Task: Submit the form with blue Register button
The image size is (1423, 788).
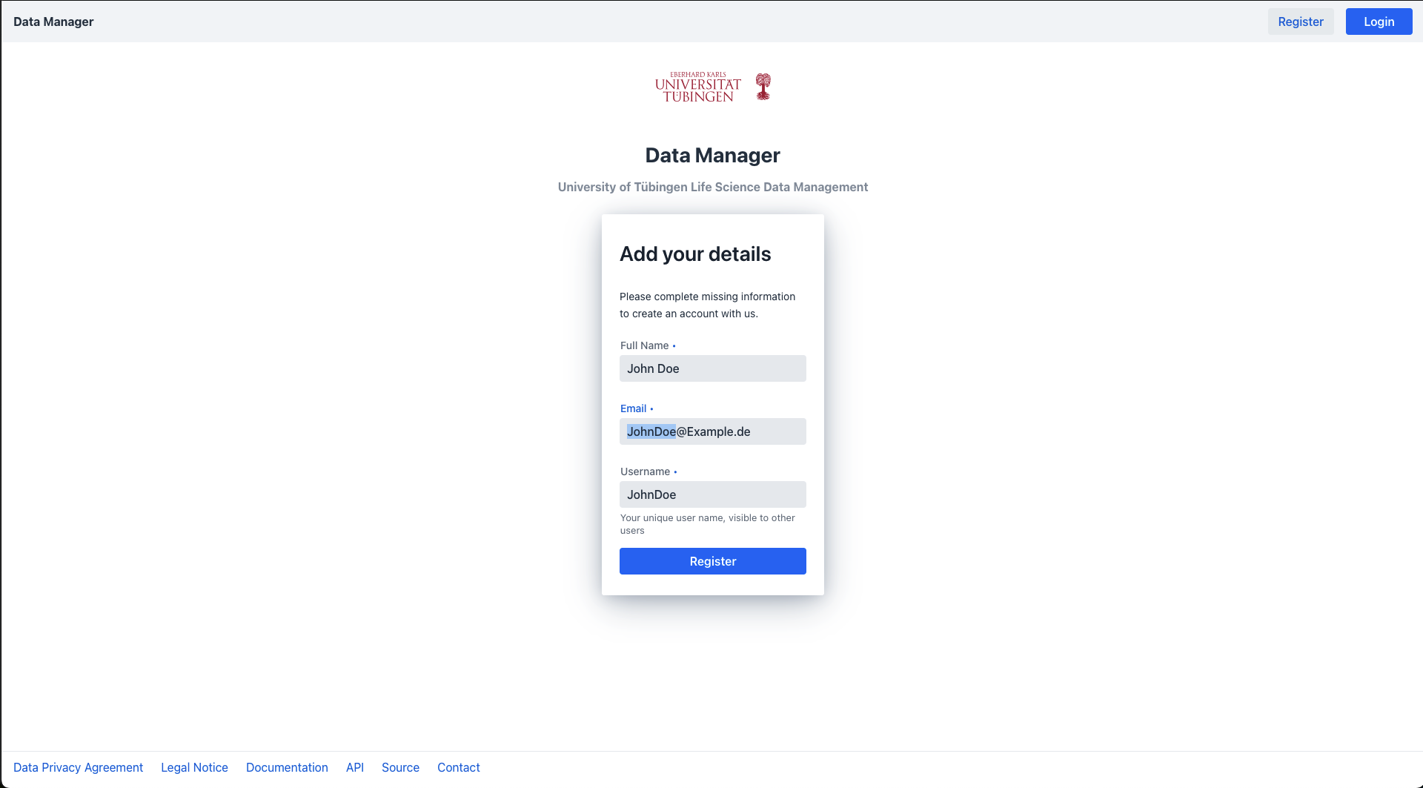Action: 712,561
